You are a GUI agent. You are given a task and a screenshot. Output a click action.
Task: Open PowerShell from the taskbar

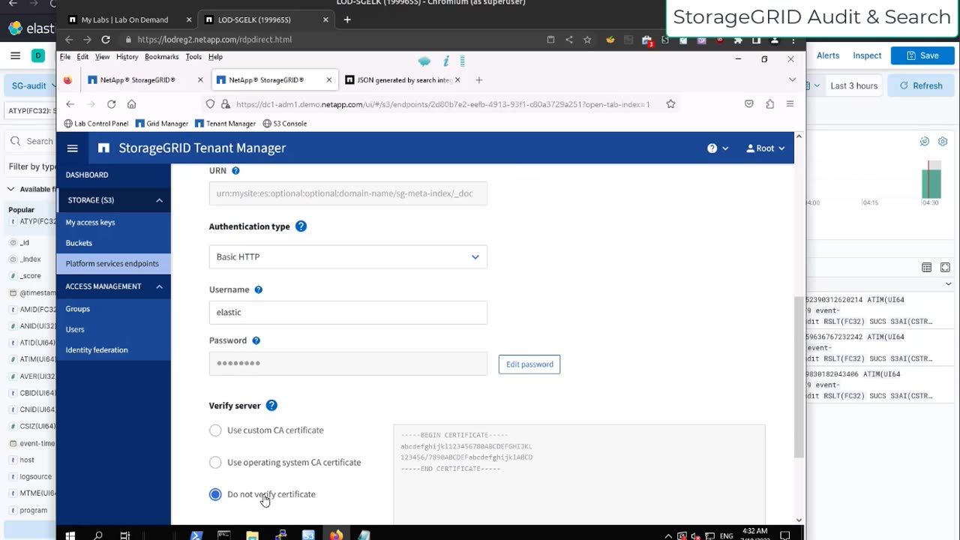pyautogui.click(x=196, y=535)
